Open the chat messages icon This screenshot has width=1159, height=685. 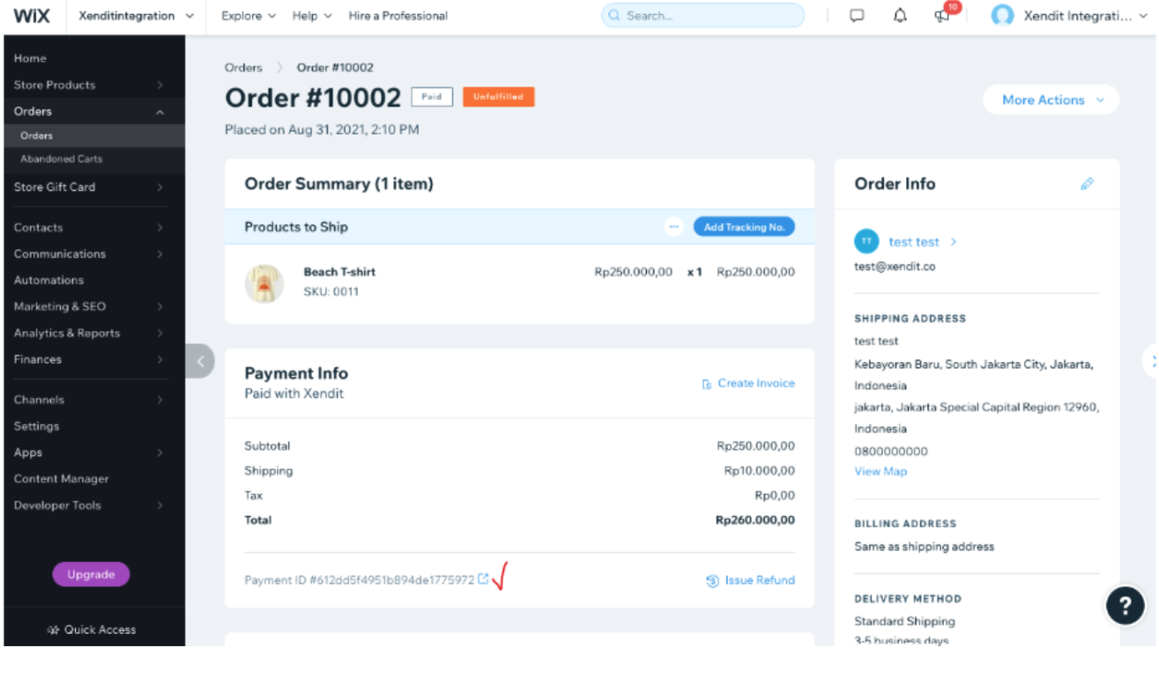tap(856, 15)
